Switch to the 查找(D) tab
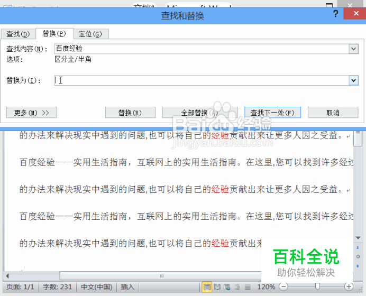The image size is (366, 296). [18, 34]
